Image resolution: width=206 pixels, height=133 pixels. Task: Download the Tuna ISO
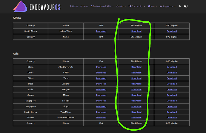point(101,78)
